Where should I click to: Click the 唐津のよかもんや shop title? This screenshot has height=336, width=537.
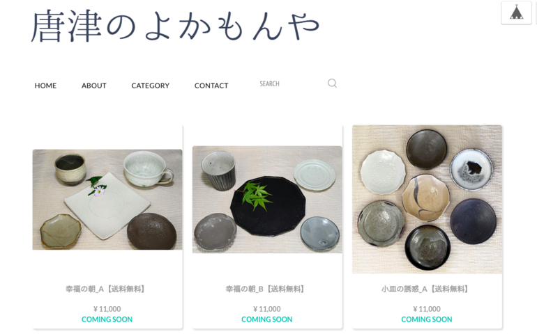(x=175, y=26)
